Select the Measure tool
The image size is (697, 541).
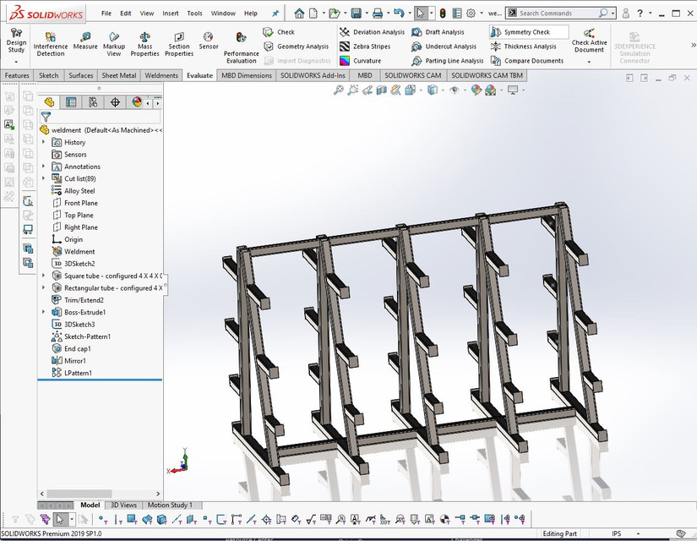coord(85,42)
